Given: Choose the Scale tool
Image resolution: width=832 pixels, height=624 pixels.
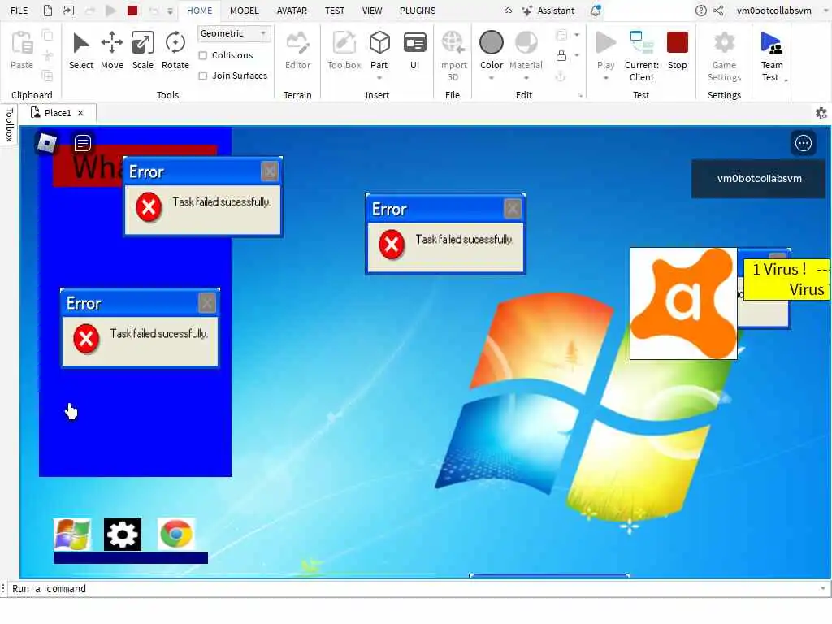Looking at the screenshot, I should click(143, 51).
